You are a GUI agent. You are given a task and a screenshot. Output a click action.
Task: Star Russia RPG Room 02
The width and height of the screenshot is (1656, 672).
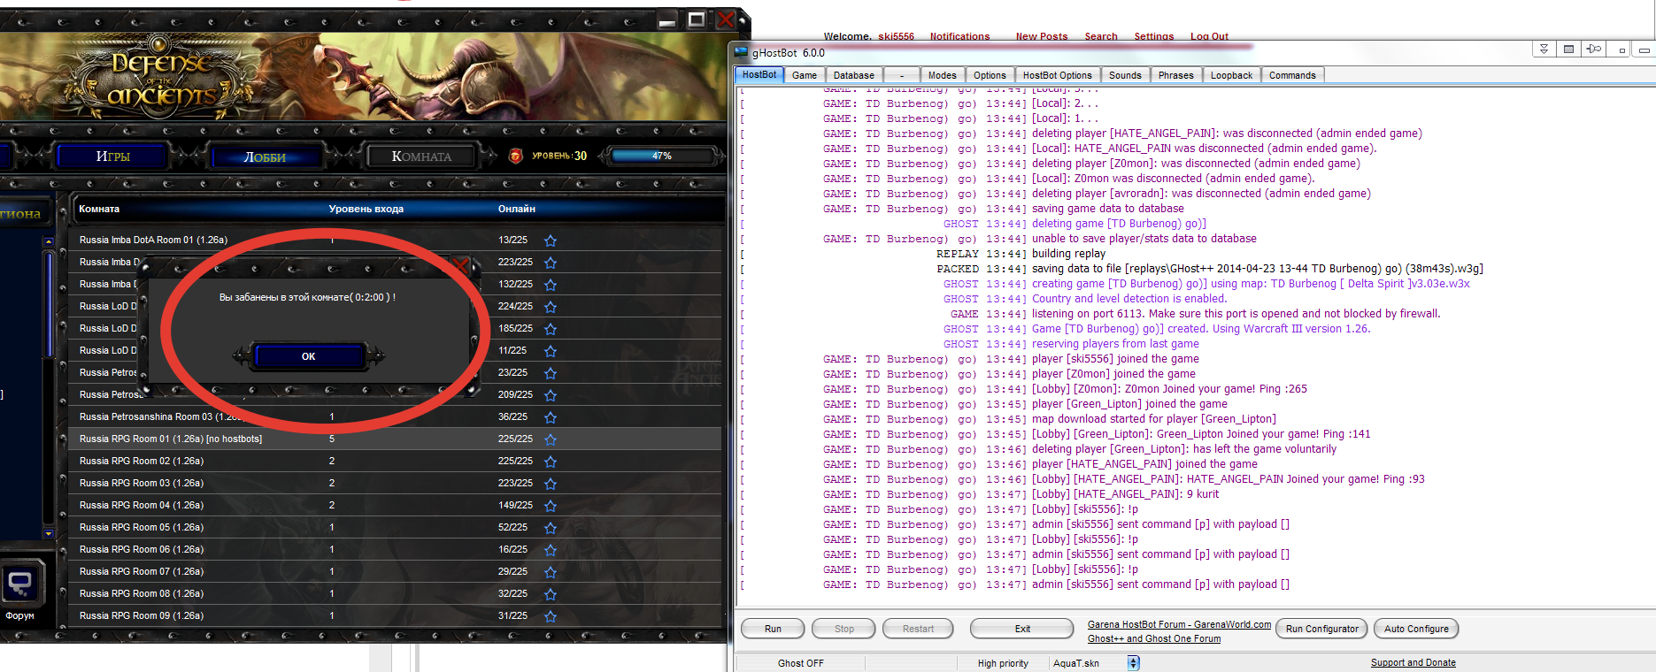click(x=551, y=462)
